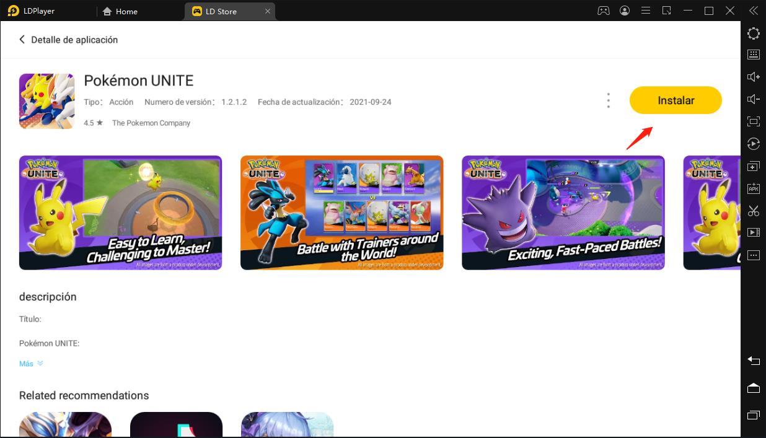Open the Battle with Trainers Lucario screenshot
The width and height of the screenshot is (766, 438).
(342, 212)
